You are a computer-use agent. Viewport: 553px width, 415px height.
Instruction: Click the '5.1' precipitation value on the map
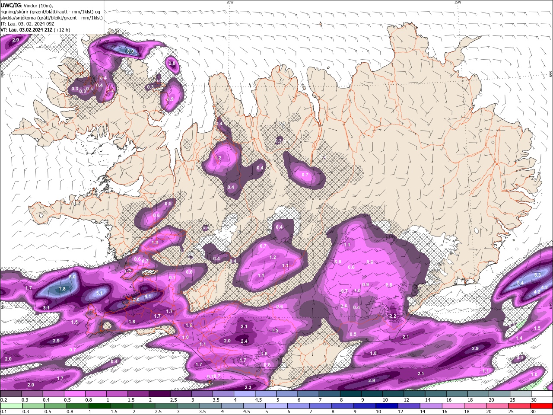tap(99, 293)
